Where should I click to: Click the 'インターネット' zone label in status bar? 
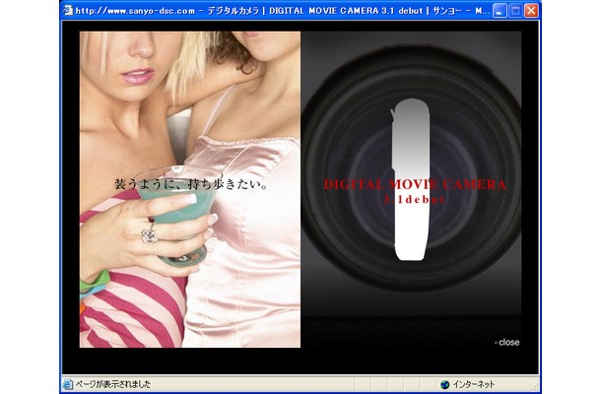point(474,384)
